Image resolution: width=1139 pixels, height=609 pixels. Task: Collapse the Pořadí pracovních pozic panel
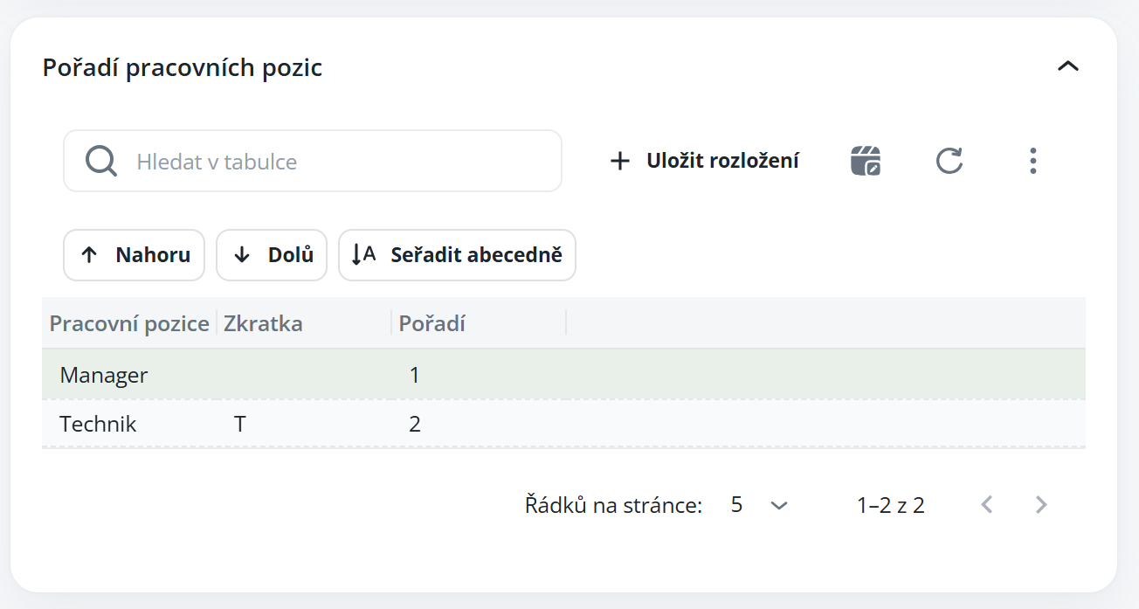[x=1067, y=66]
